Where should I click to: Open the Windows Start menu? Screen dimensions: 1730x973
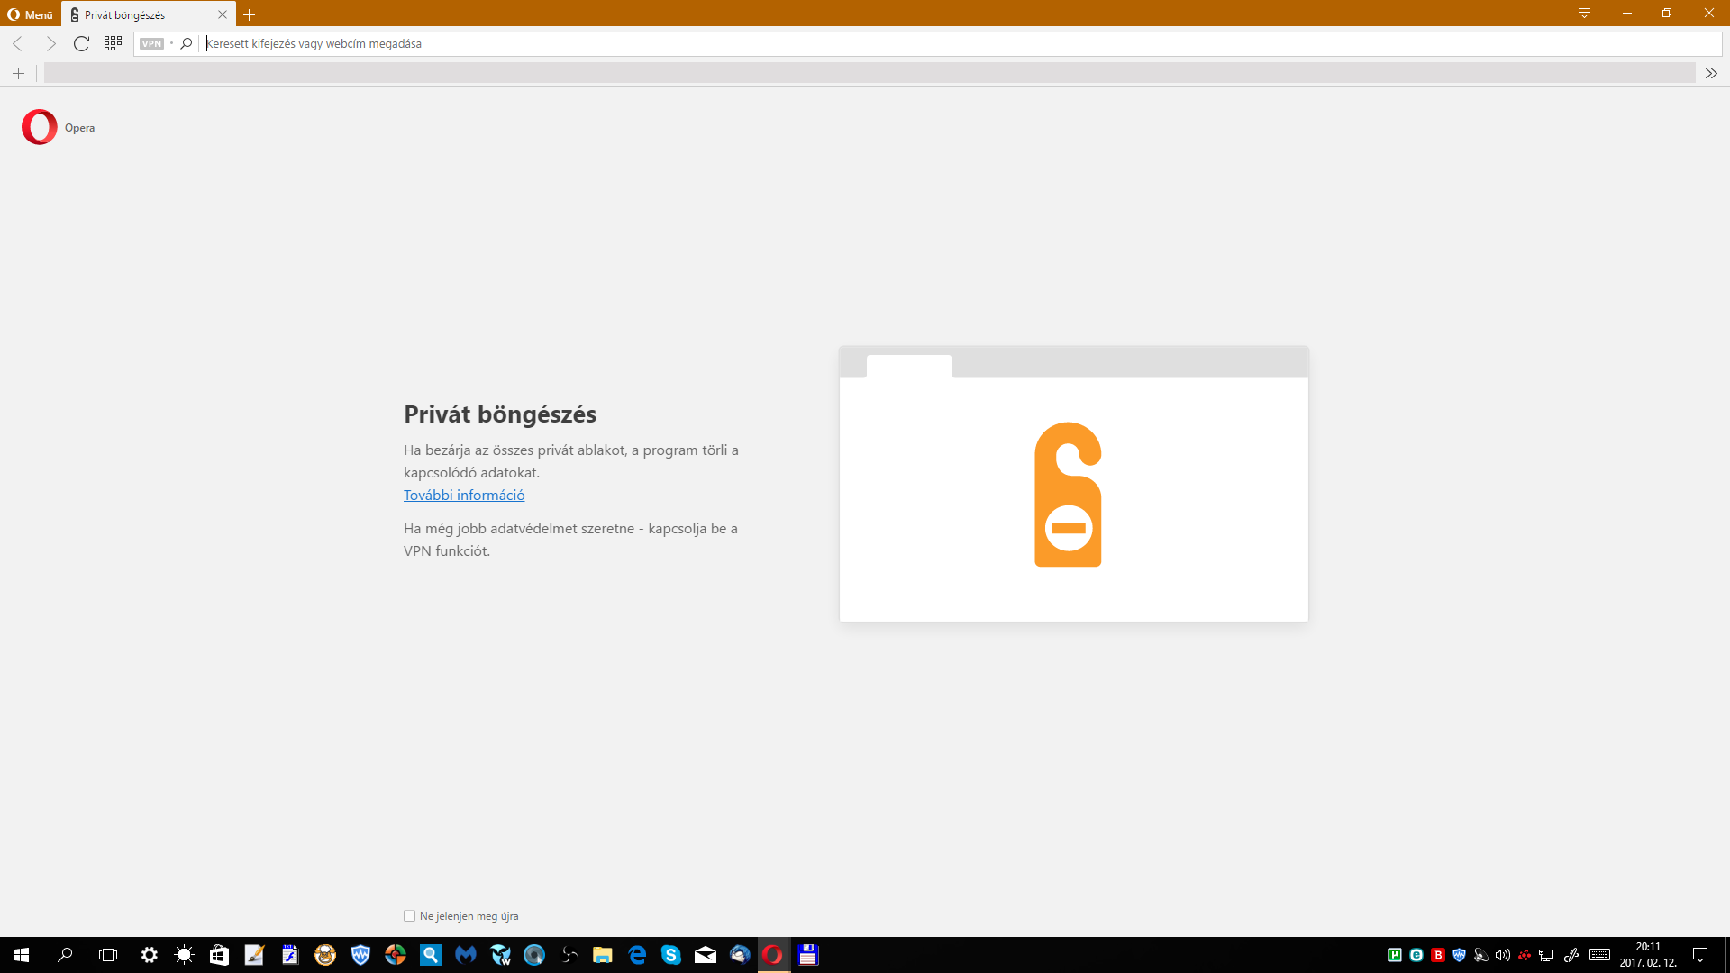pyautogui.click(x=22, y=955)
